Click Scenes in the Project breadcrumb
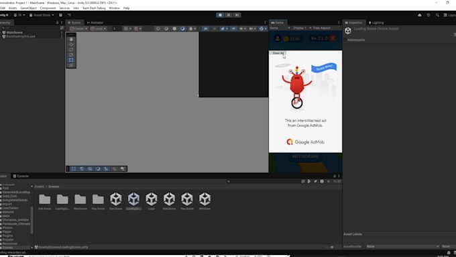The width and height of the screenshot is (456, 257). click(54, 187)
